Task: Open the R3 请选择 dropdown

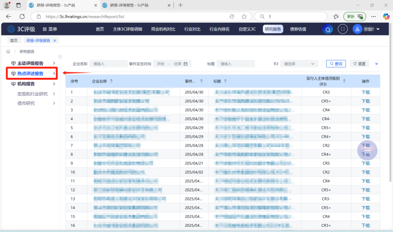Action: 299,64
